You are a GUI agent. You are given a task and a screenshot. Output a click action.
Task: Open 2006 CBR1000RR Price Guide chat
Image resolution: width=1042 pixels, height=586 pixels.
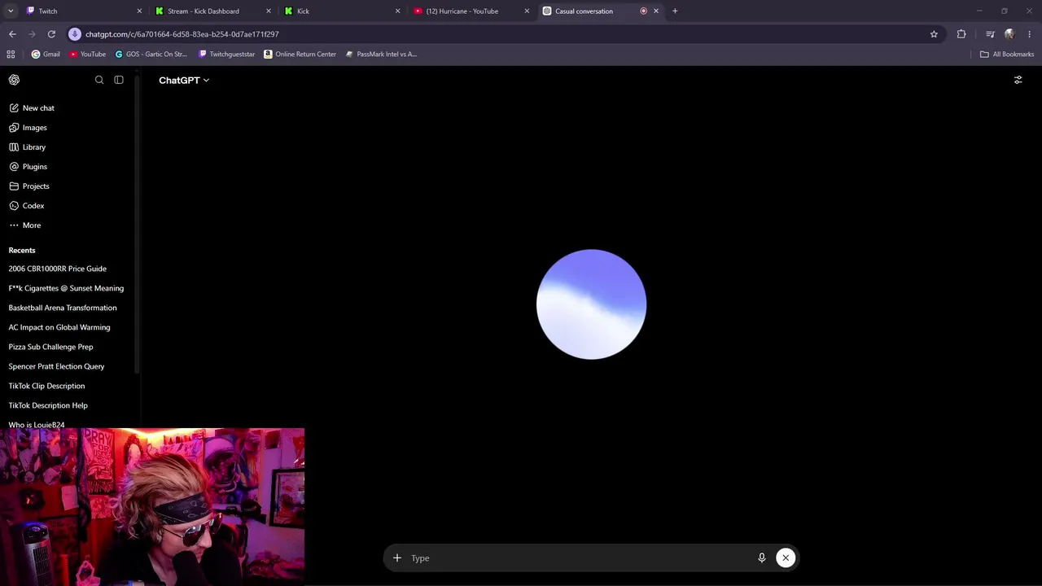pos(58,269)
